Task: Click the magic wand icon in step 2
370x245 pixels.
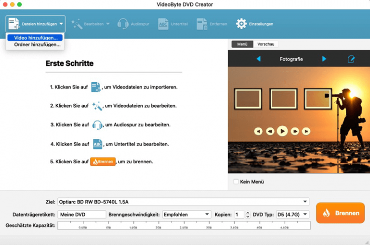Action: coord(97,106)
